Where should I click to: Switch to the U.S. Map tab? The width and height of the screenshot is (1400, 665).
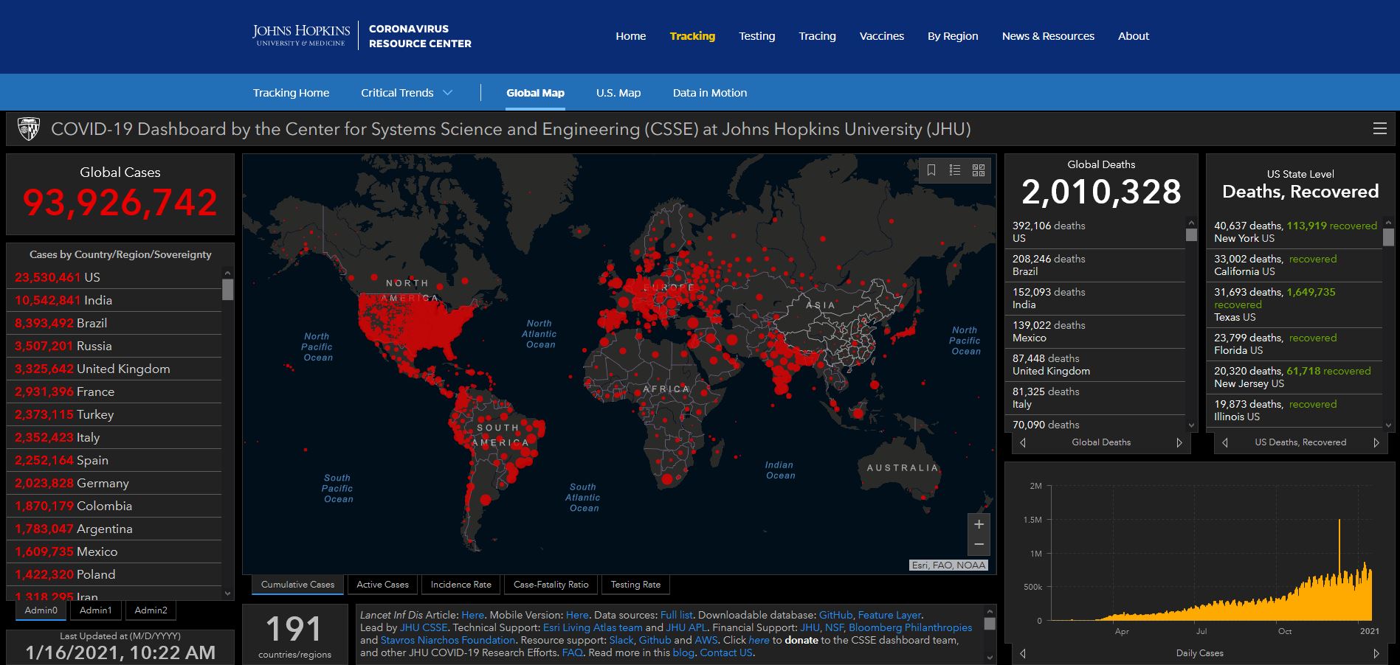618,93
